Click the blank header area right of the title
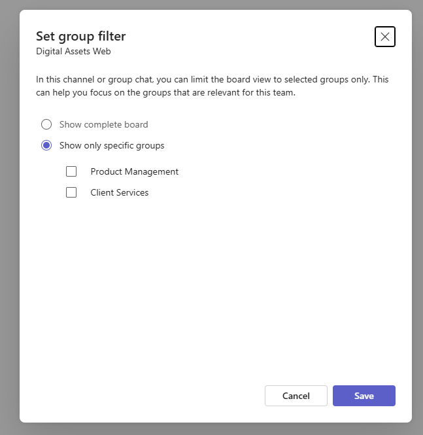This screenshot has width=423, height=435. pyautogui.click(x=248, y=37)
